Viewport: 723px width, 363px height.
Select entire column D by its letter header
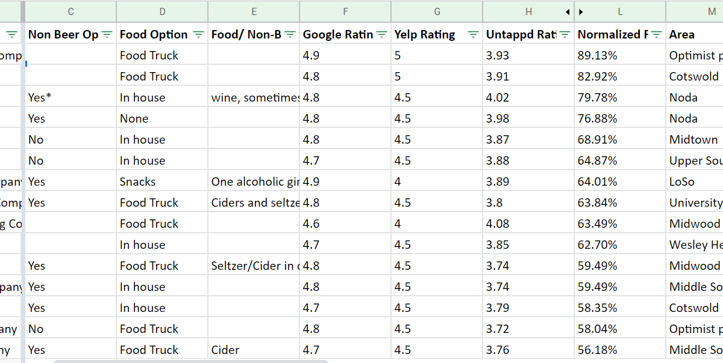tap(163, 11)
